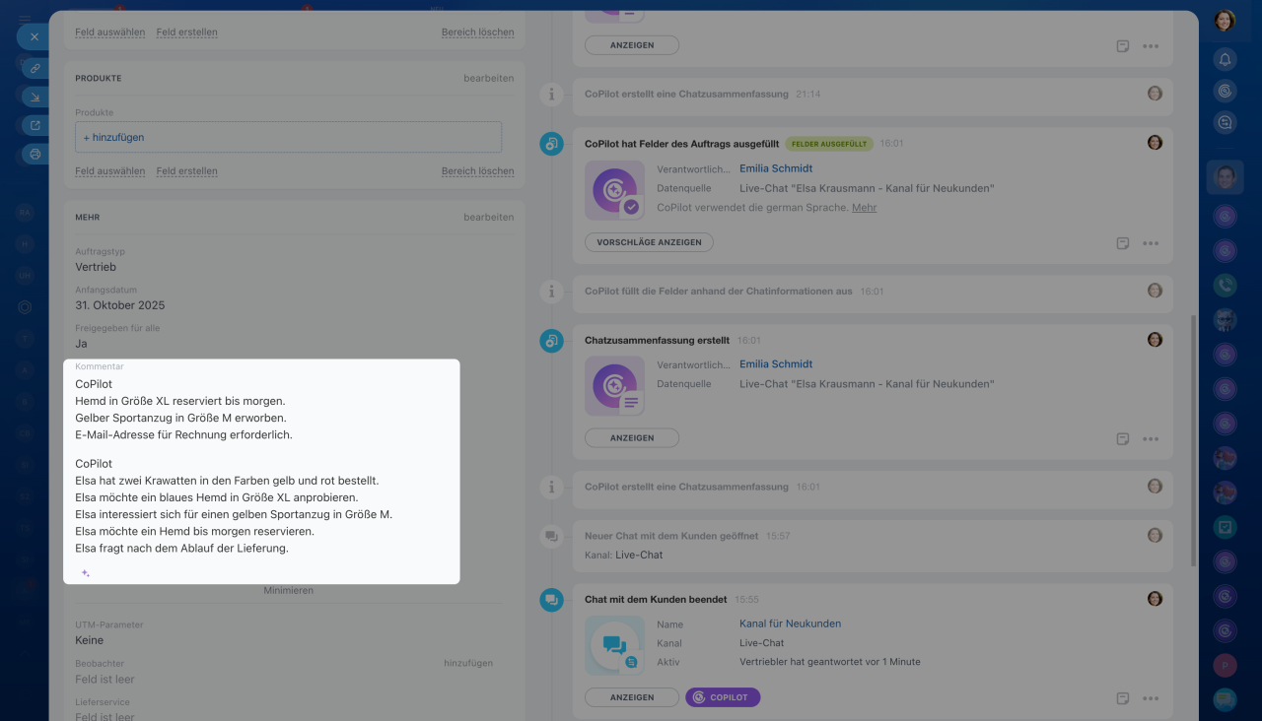Open the order in a new window icon
This screenshot has height=721, width=1262.
(35, 125)
